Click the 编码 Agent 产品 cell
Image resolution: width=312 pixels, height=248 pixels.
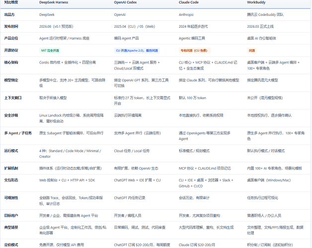pos(126,38)
